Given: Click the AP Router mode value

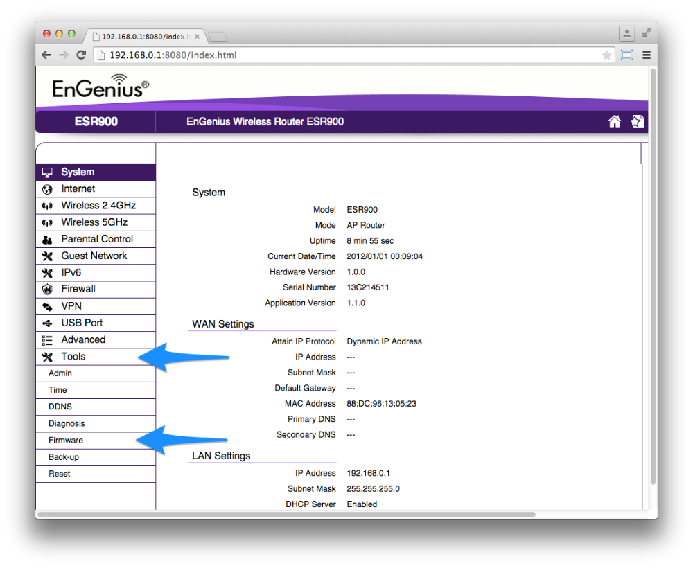Looking at the screenshot, I should 365,225.
